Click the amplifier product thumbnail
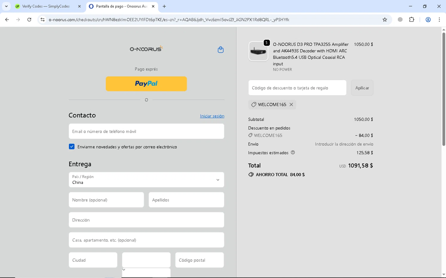 [x=258, y=51]
